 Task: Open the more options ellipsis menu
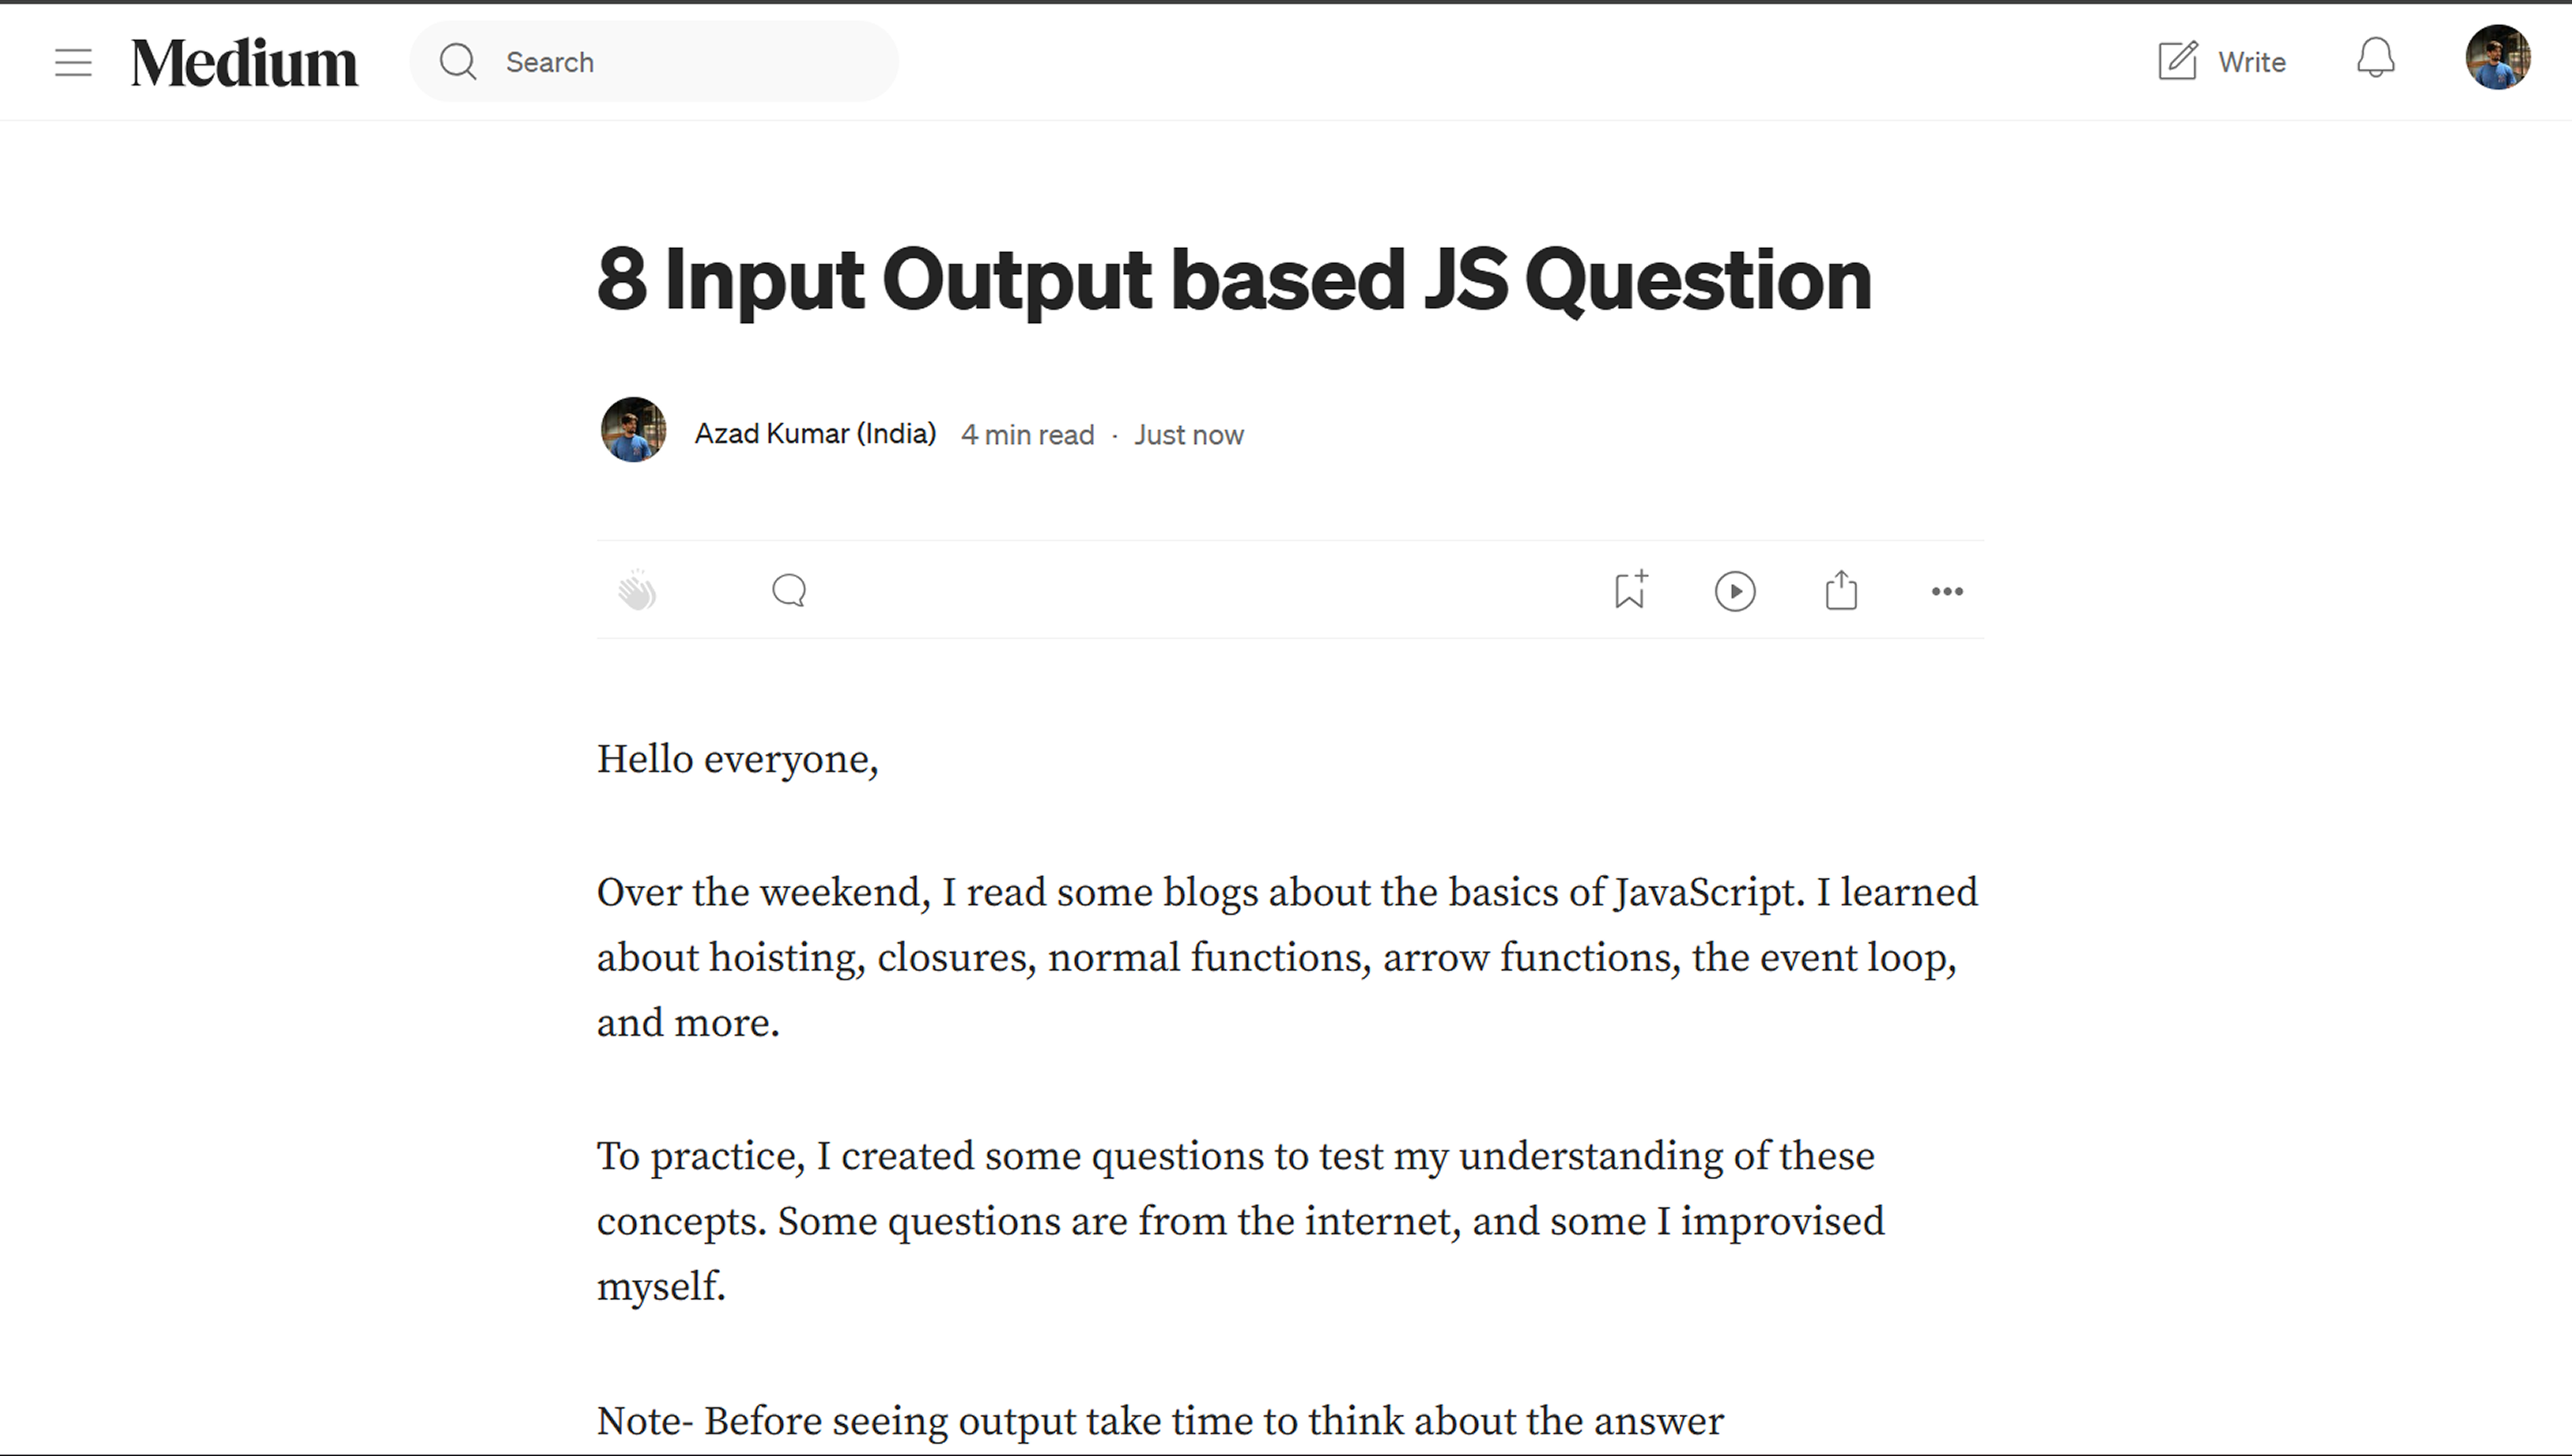coord(1947,591)
